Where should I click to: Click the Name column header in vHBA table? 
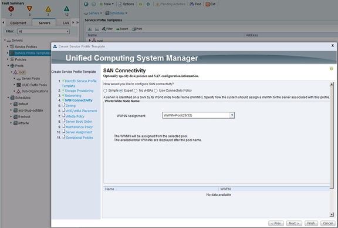(161, 189)
